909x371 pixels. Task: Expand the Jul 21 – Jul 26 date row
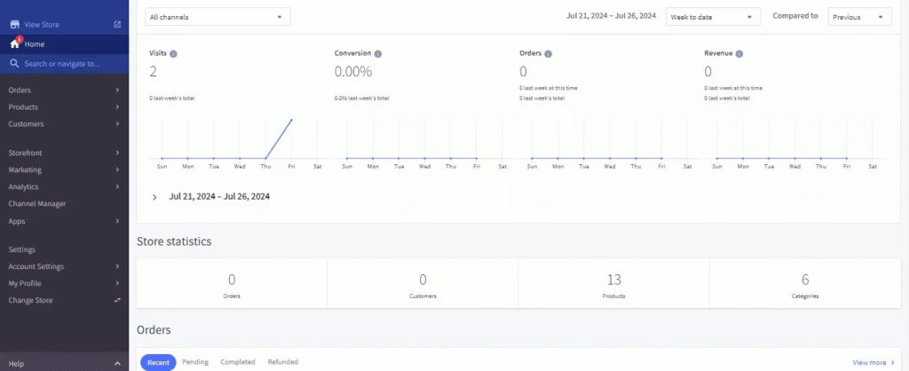point(154,197)
